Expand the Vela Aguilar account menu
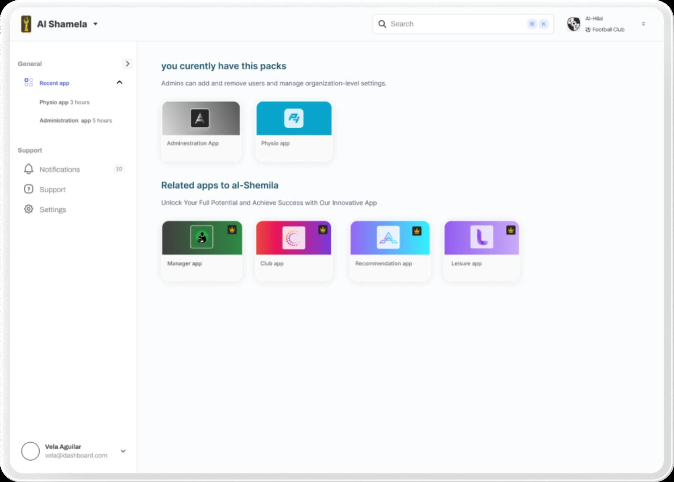 tap(123, 451)
